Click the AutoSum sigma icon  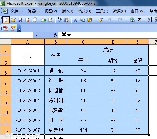pyautogui.click(x=139, y=20)
